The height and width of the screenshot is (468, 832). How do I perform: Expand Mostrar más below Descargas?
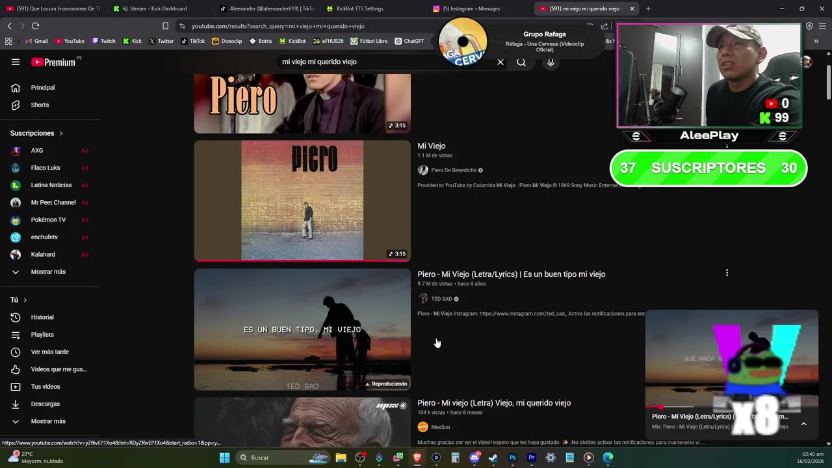pyautogui.click(x=49, y=421)
